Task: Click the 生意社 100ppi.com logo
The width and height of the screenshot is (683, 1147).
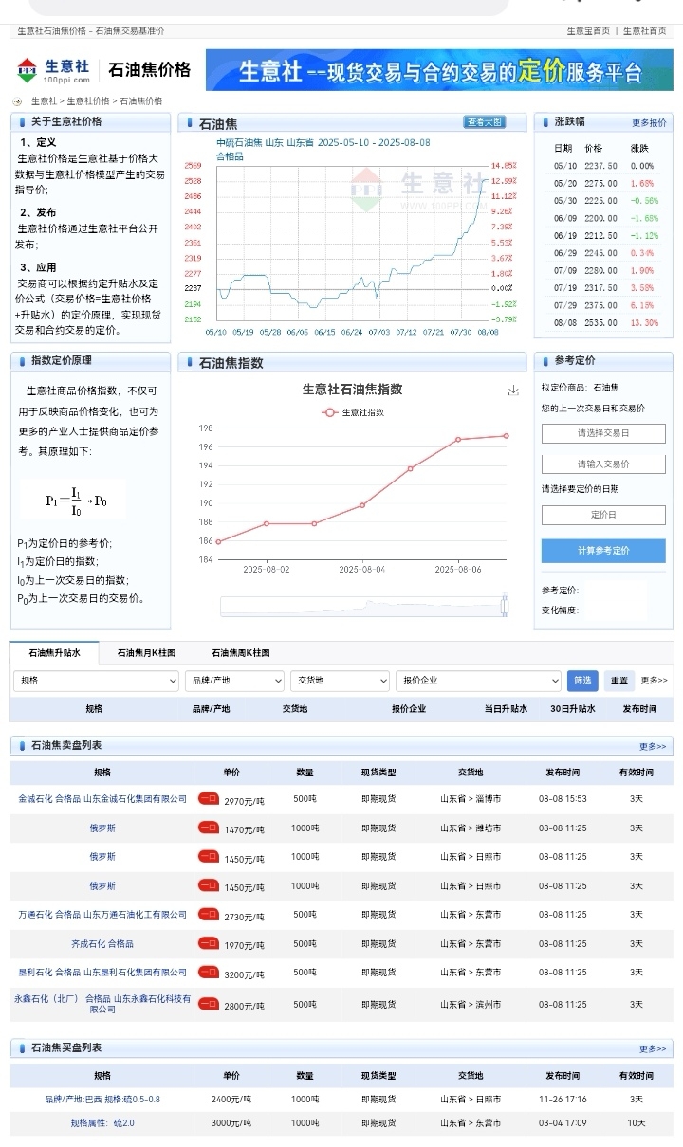Action: pos(53,70)
